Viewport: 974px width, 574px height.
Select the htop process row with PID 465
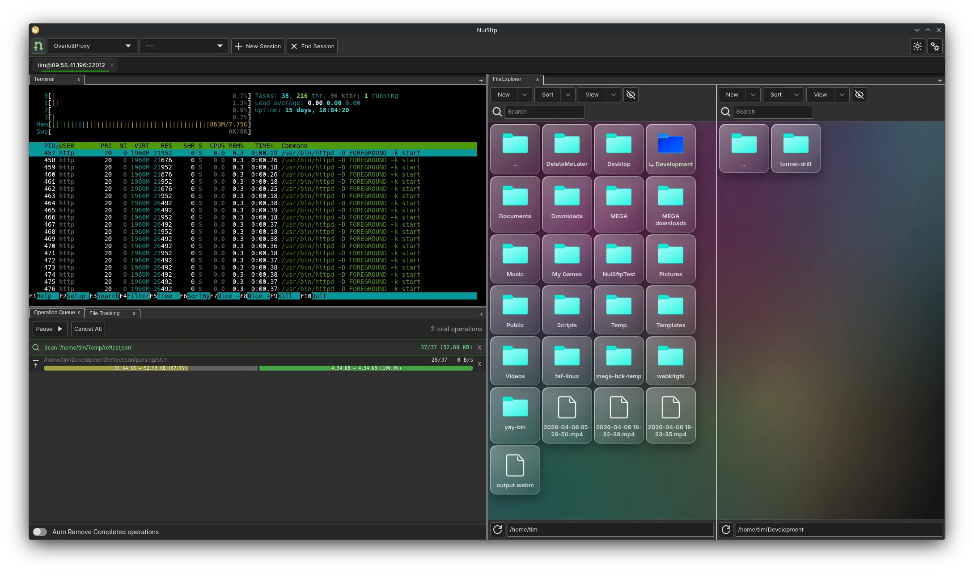point(253,211)
